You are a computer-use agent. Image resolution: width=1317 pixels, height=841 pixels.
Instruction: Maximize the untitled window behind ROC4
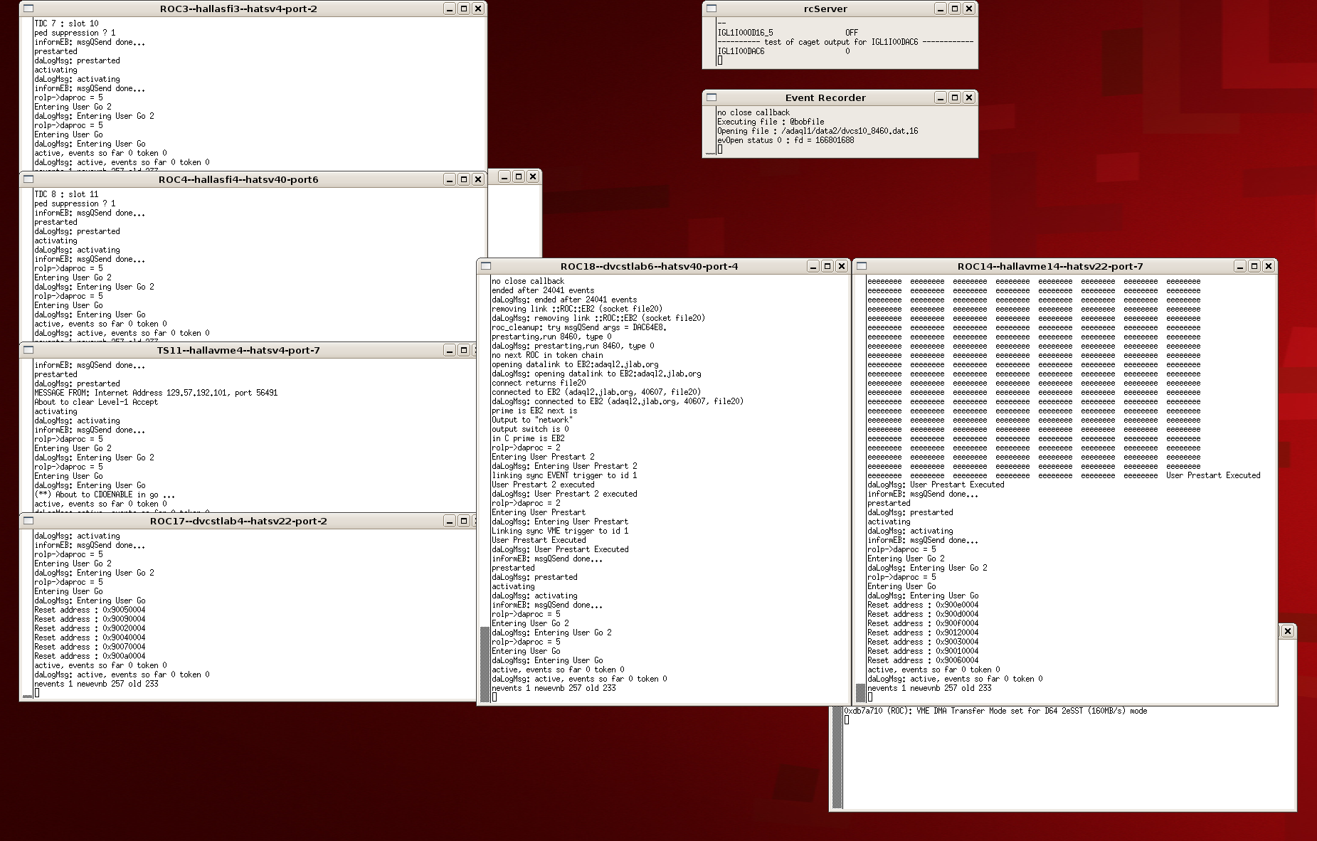point(519,176)
